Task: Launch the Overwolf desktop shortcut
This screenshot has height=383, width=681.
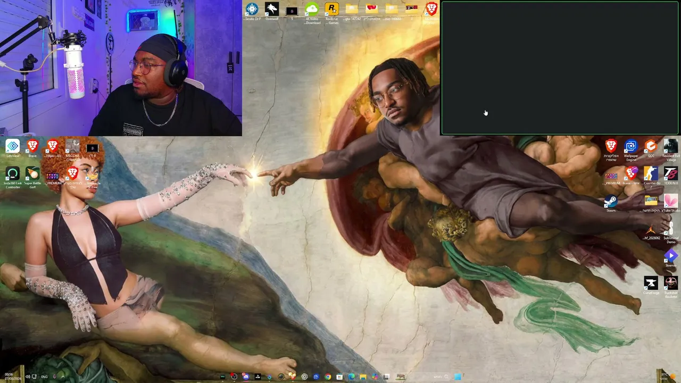Action: tap(272, 12)
